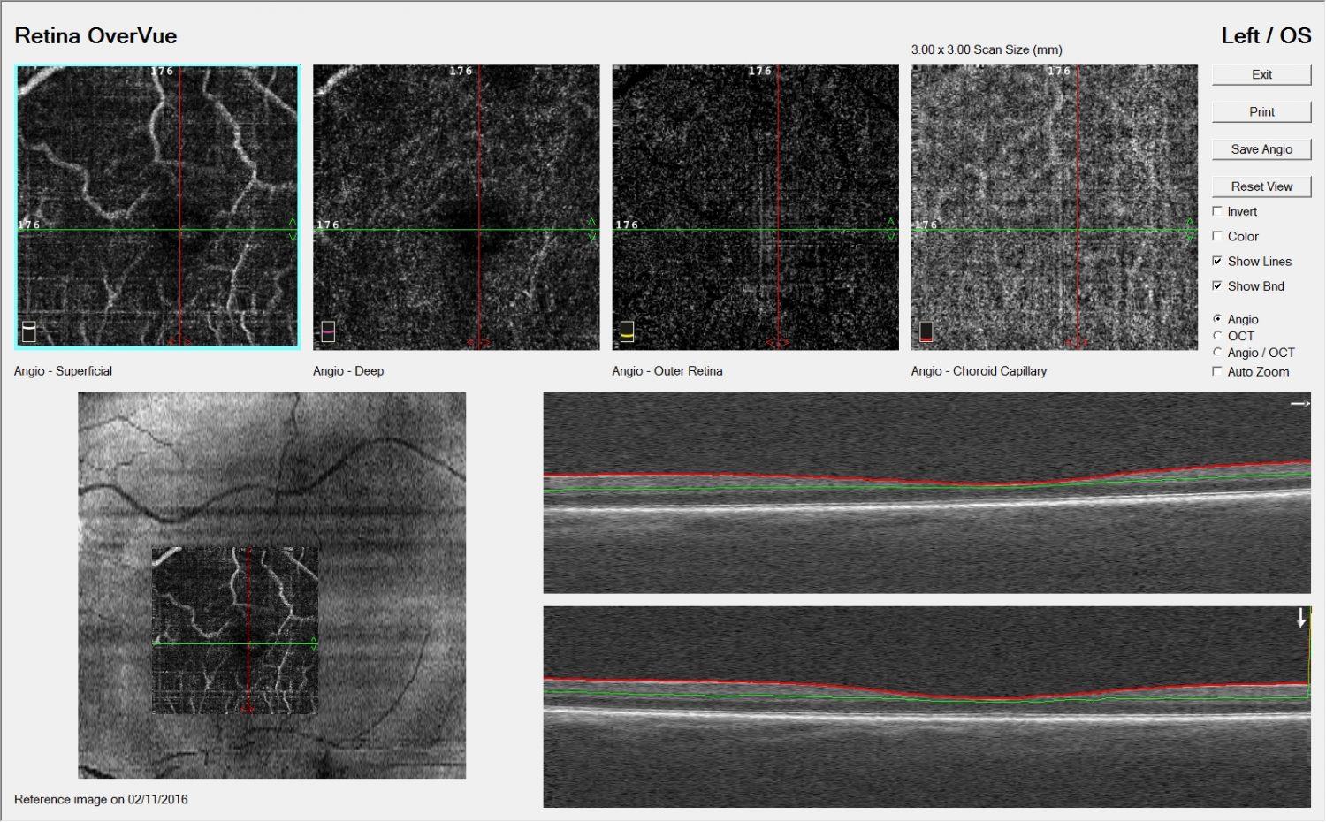Select the slab icon on the Choroid Capillary image
The width and height of the screenshot is (1326, 822).
click(925, 331)
